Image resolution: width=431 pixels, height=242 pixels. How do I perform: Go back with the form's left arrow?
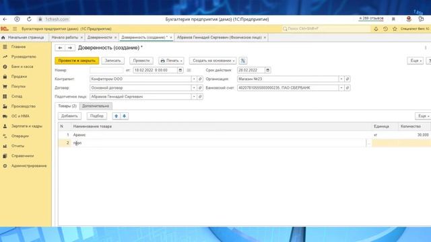click(60, 48)
